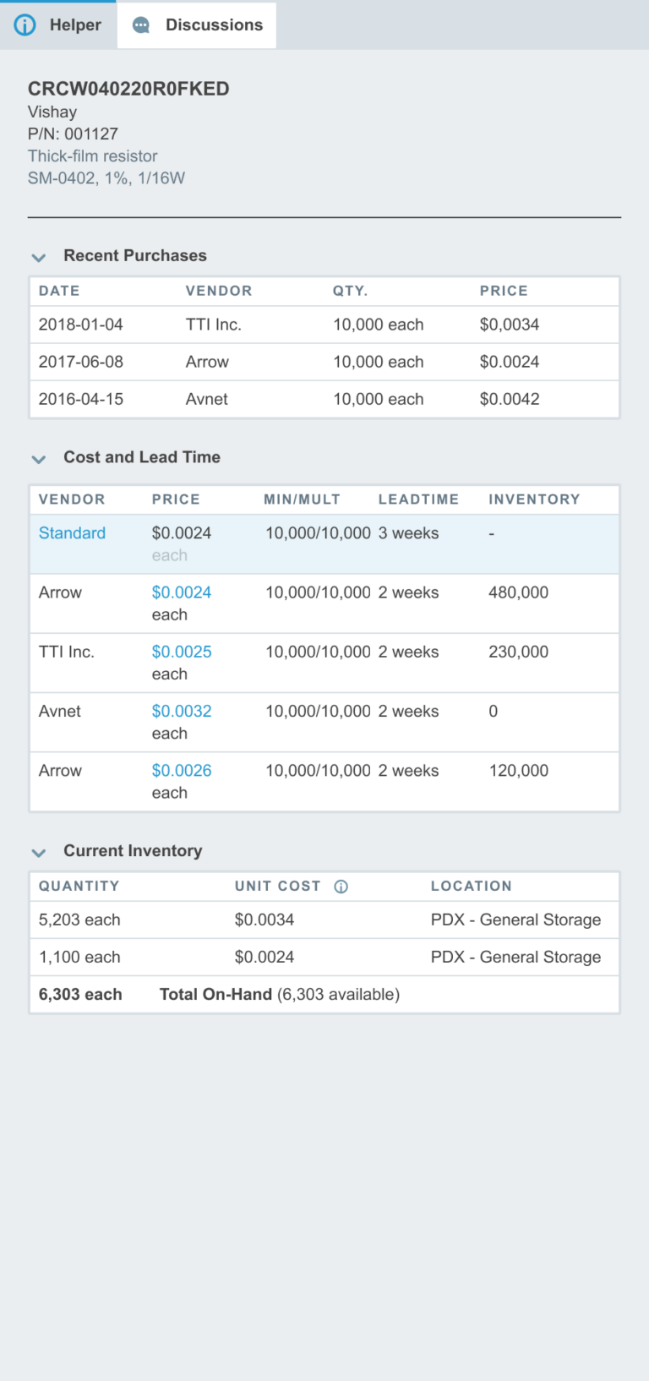Click TTI Inc. in Recent Purchases

[214, 325]
